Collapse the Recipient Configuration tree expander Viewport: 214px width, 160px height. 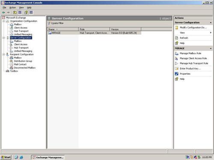[x=4, y=54]
